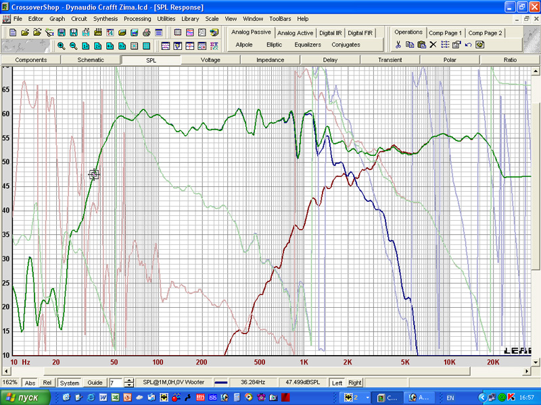The width and height of the screenshot is (541, 405).
Task: Click the Copy icon in Operations
Action: pyautogui.click(x=410, y=45)
